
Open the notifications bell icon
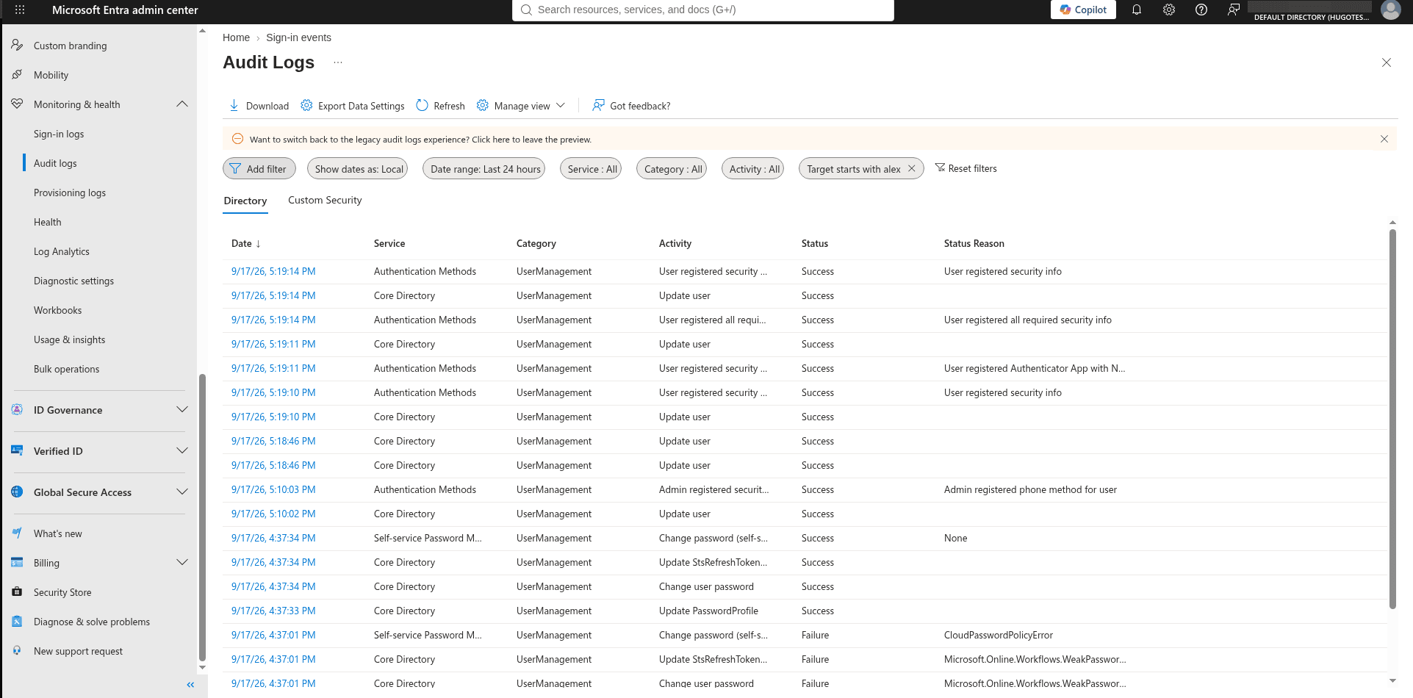pos(1136,10)
